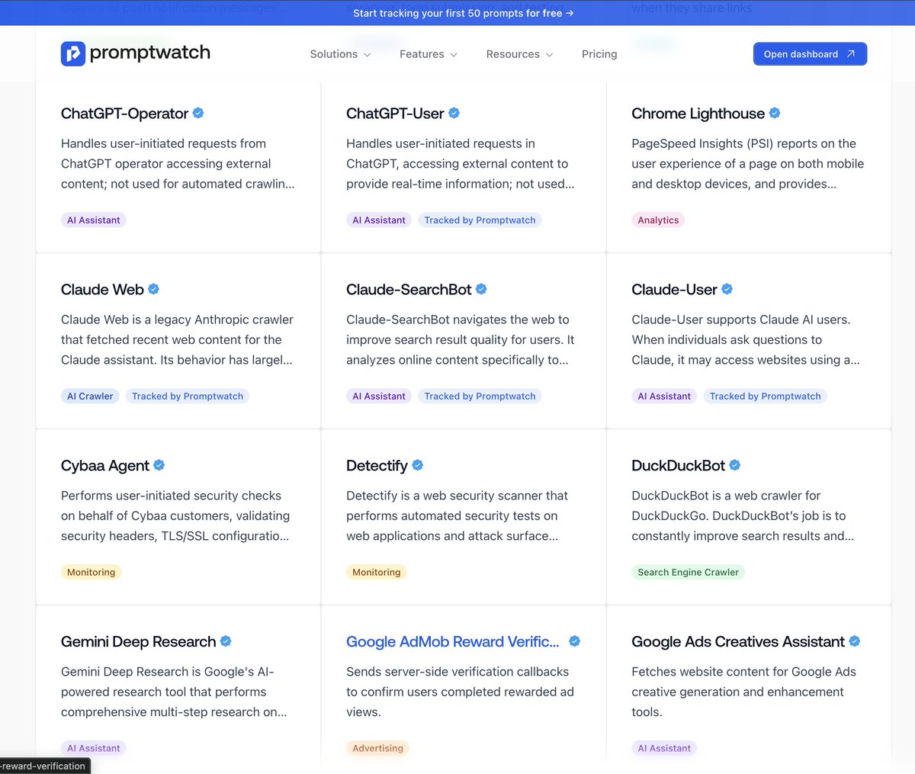This screenshot has height=774, width=915.
Task: Click AI Assistant tag on Google Ads Creatives Assistant
Action: [x=664, y=749]
